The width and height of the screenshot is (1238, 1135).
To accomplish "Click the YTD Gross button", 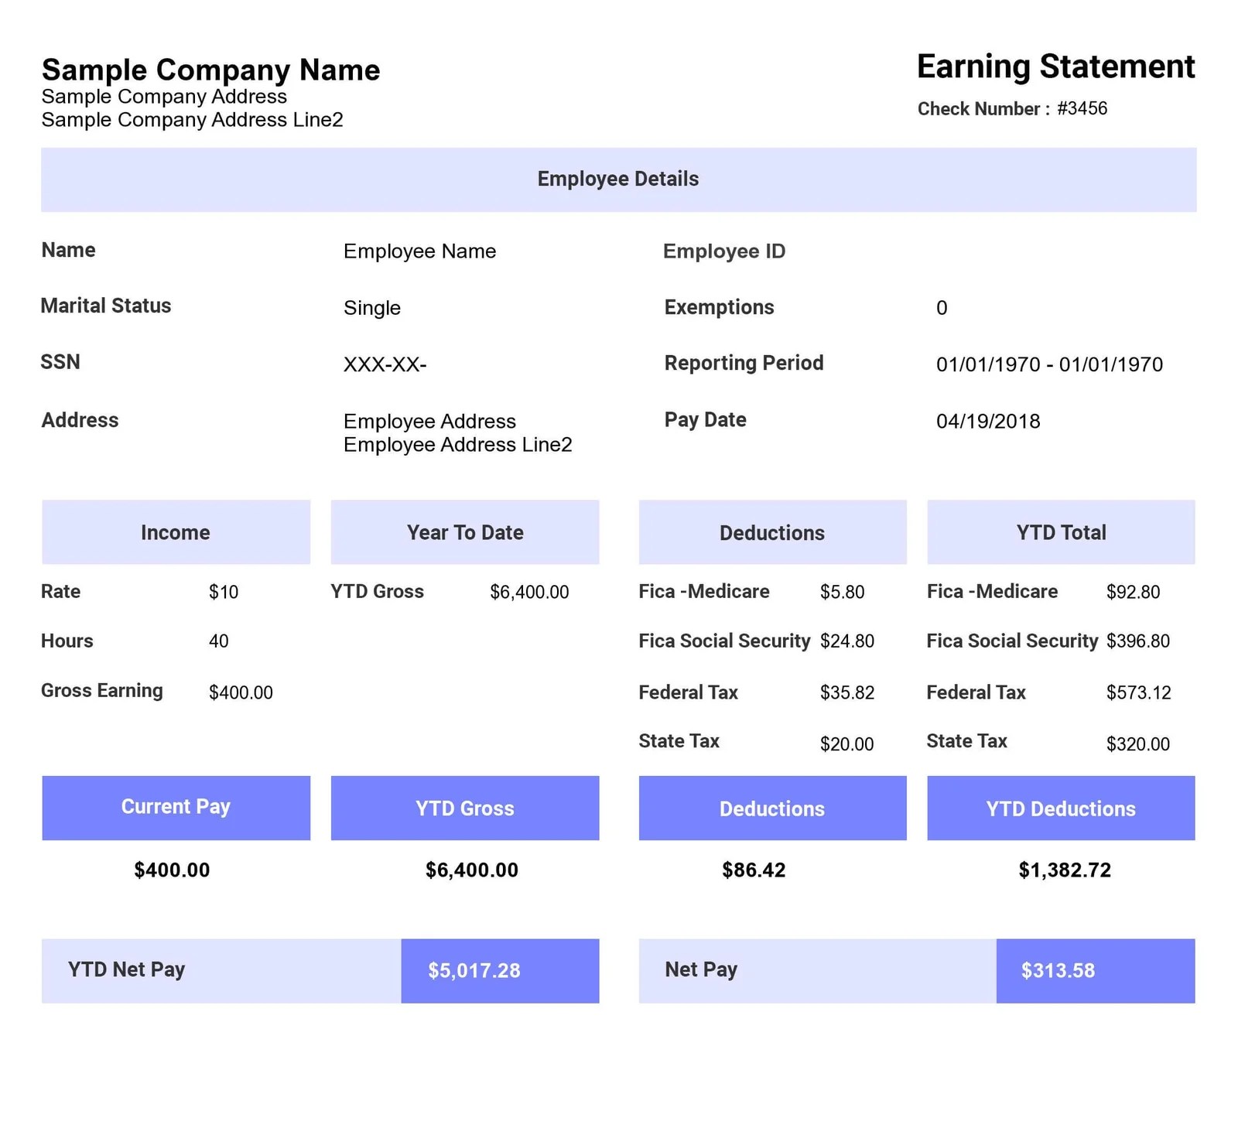I will click(465, 809).
